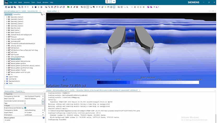Open the Cloud menu
The width and height of the screenshot is (220, 123).
39,2
